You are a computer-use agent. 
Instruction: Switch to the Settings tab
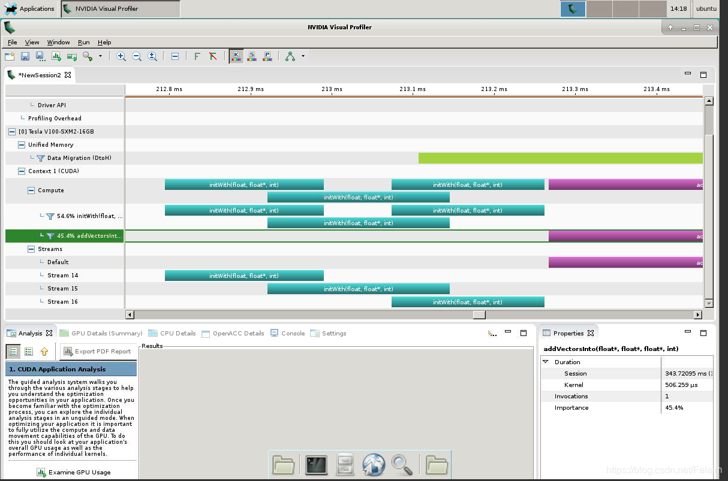tap(329, 334)
